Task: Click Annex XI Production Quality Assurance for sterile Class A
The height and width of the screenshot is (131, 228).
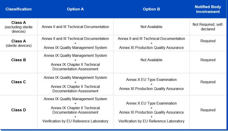Action: pyautogui.click(x=152, y=48)
